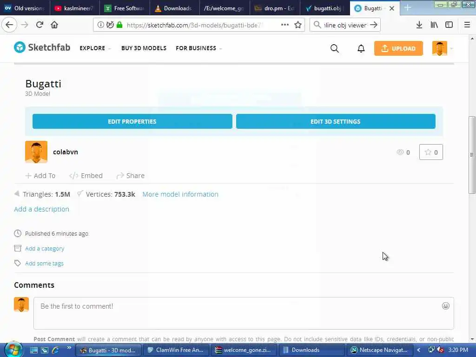
Task: Open the user avatar account menu
Action: coord(440,48)
